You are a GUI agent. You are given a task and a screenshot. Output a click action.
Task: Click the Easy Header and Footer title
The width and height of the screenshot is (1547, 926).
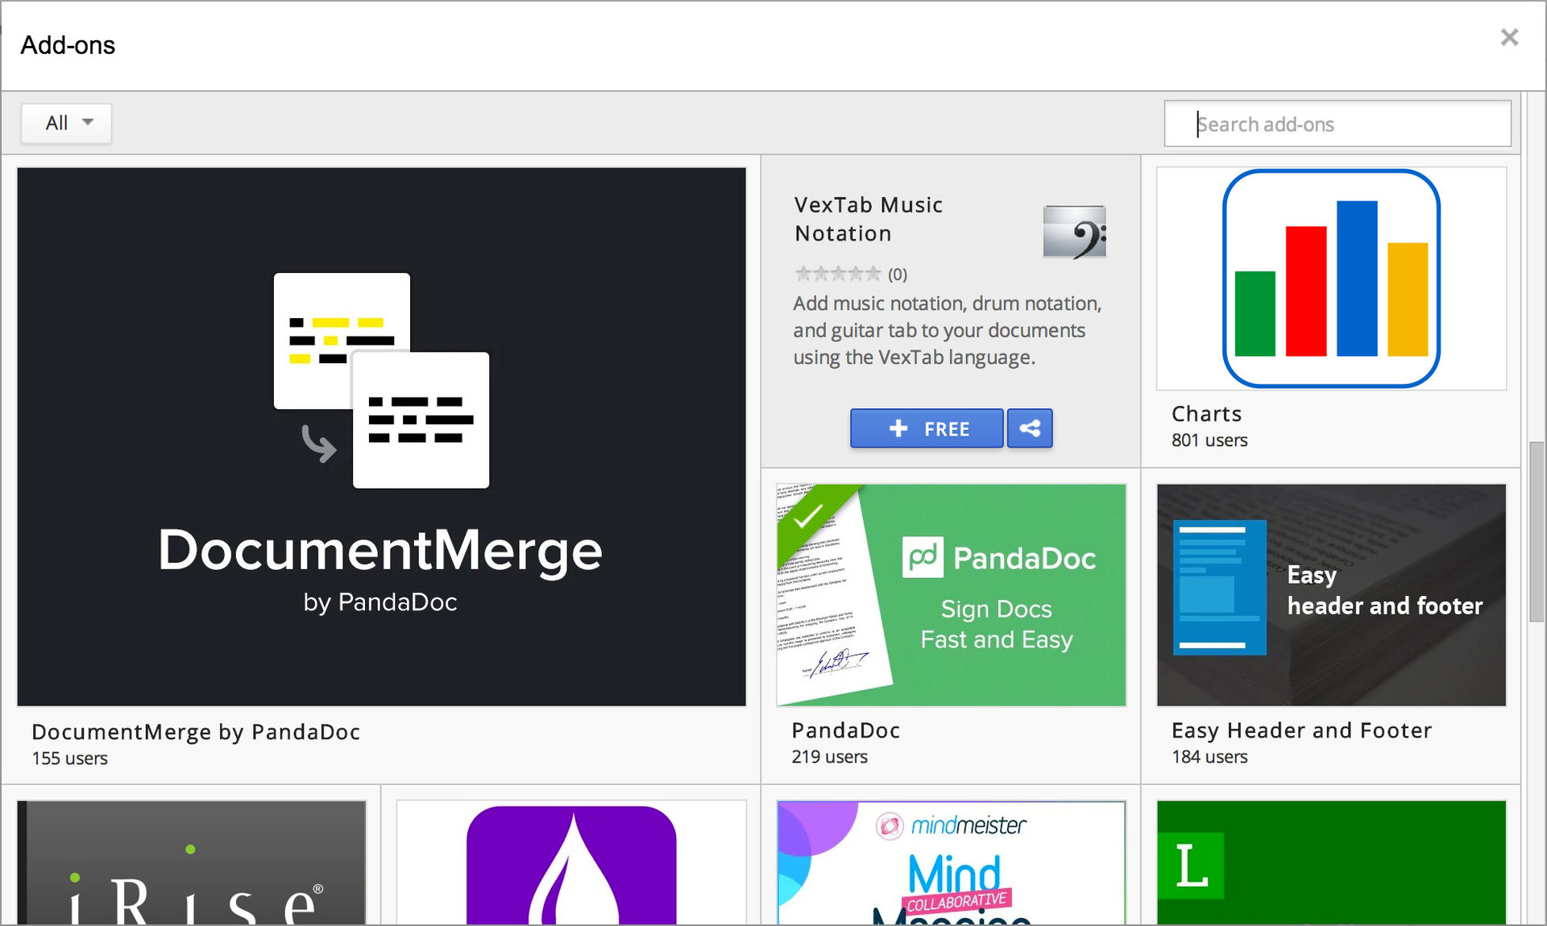pos(1301,730)
